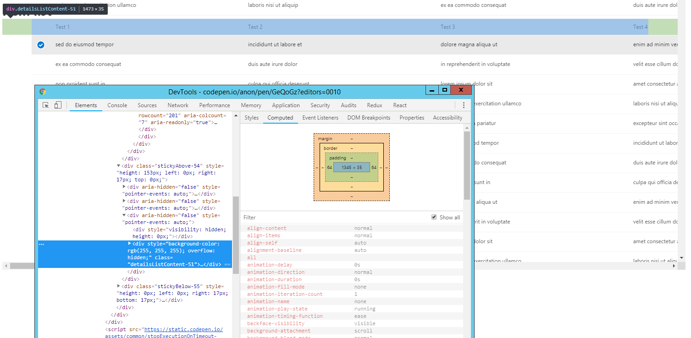This screenshot has height=338, width=691.
Task: Click the scroll-up arrow in Computed panel
Action: 467,127
